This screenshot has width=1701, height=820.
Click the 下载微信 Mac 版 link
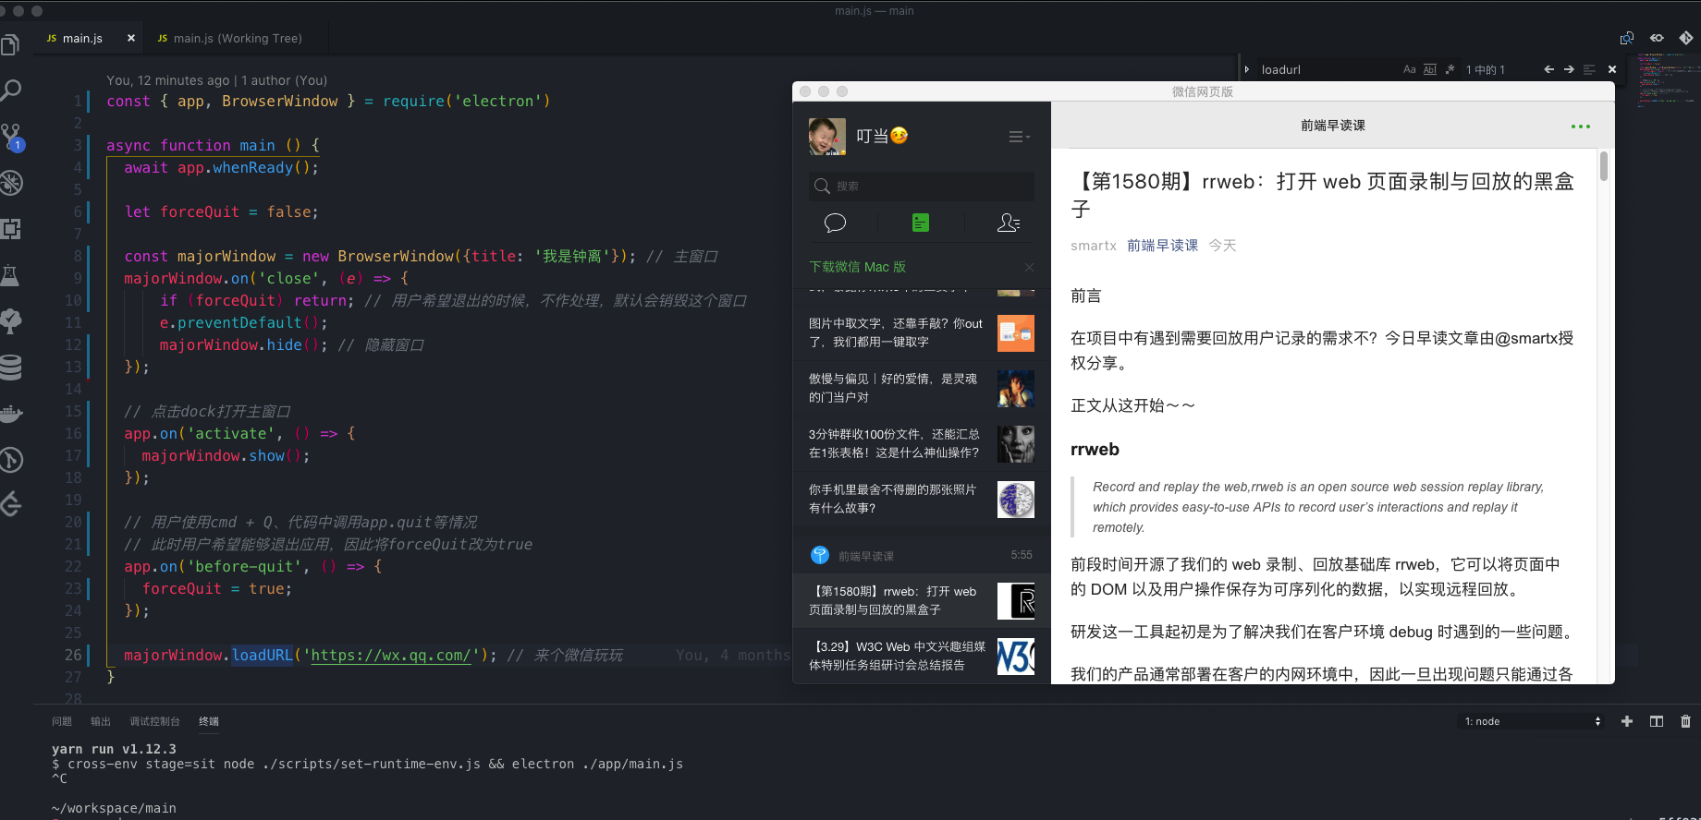tap(857, 267)
